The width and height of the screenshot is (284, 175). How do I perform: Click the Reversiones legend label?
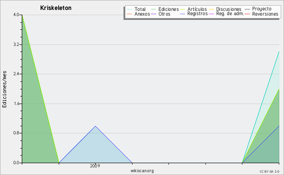(x=265, y=14)
